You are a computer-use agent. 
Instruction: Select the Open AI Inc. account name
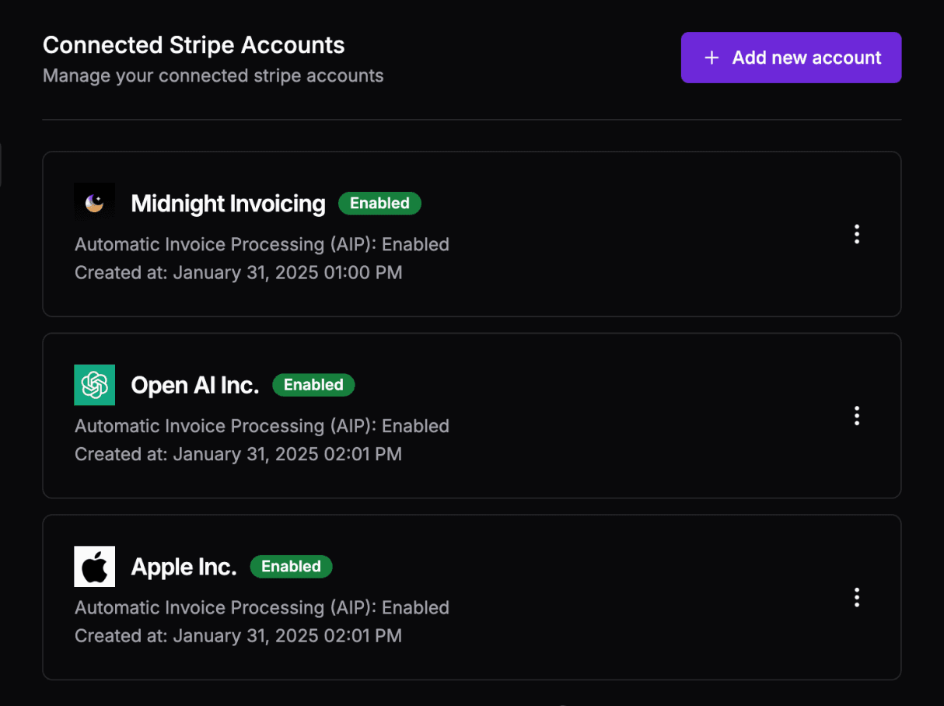point(195,385)
